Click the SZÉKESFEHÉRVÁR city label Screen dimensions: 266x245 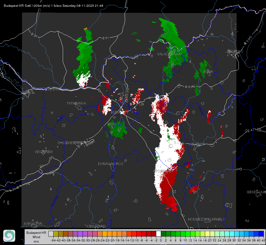coord(77,143)
